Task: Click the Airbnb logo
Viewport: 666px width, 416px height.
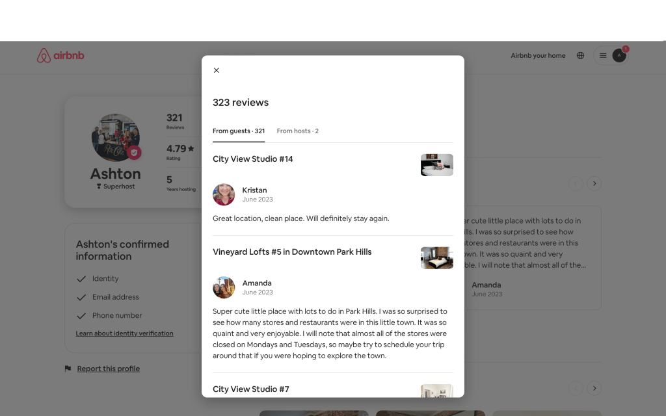Action: [60, 56]
